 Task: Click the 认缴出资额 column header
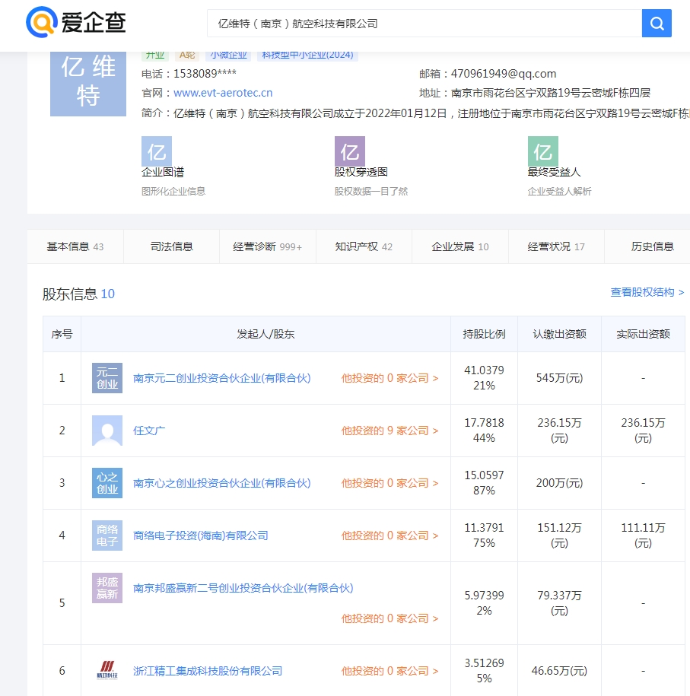[559, 334]
